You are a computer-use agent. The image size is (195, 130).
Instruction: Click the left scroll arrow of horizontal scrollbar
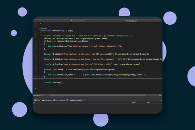49,95
